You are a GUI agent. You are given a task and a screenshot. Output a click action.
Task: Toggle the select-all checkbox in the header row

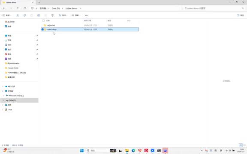click(43, 21)
